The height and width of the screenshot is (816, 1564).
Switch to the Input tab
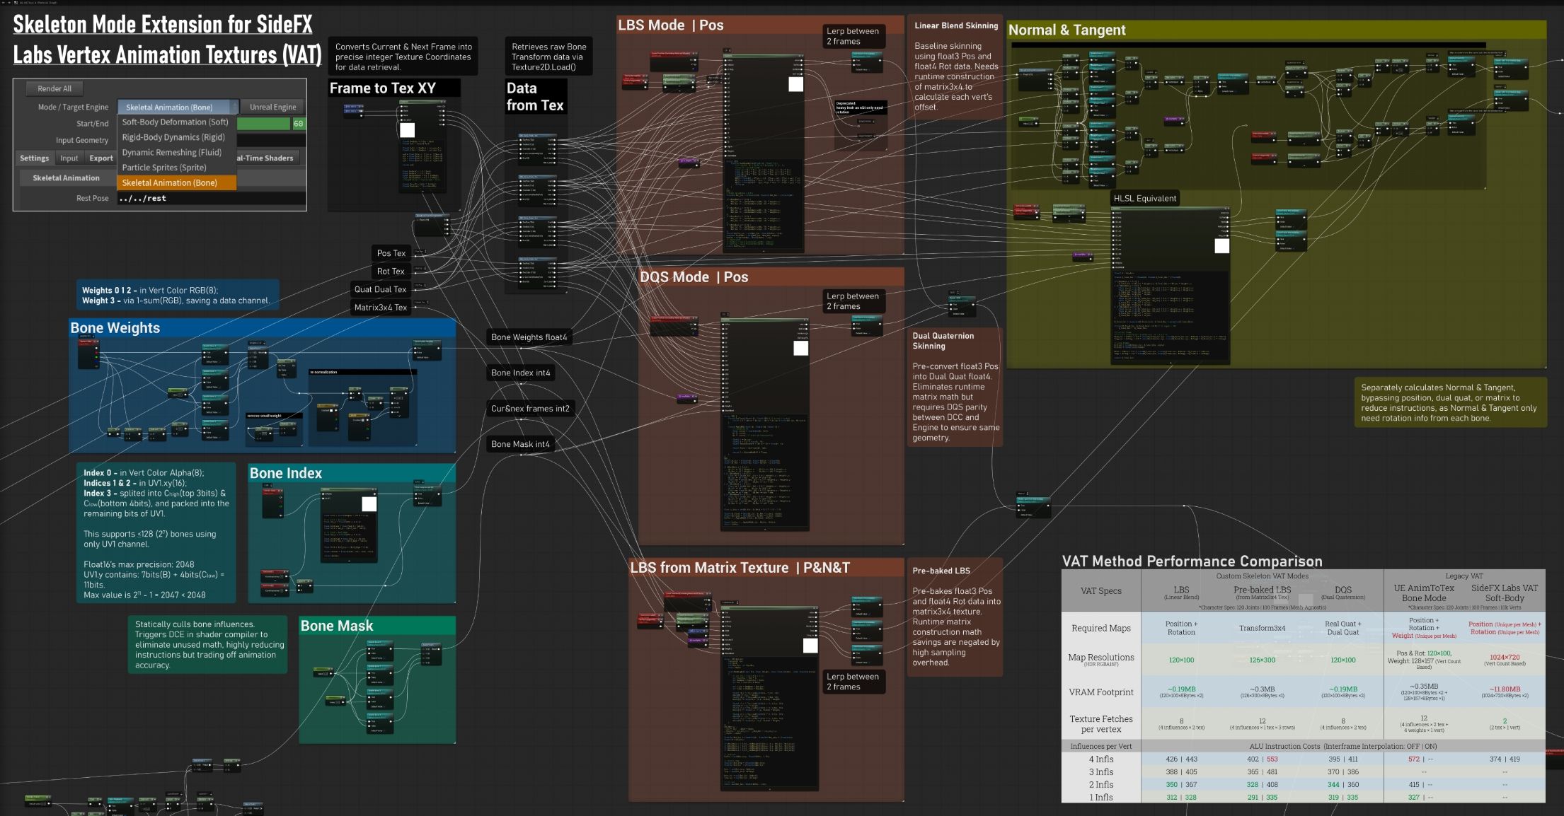pos(69,158)
